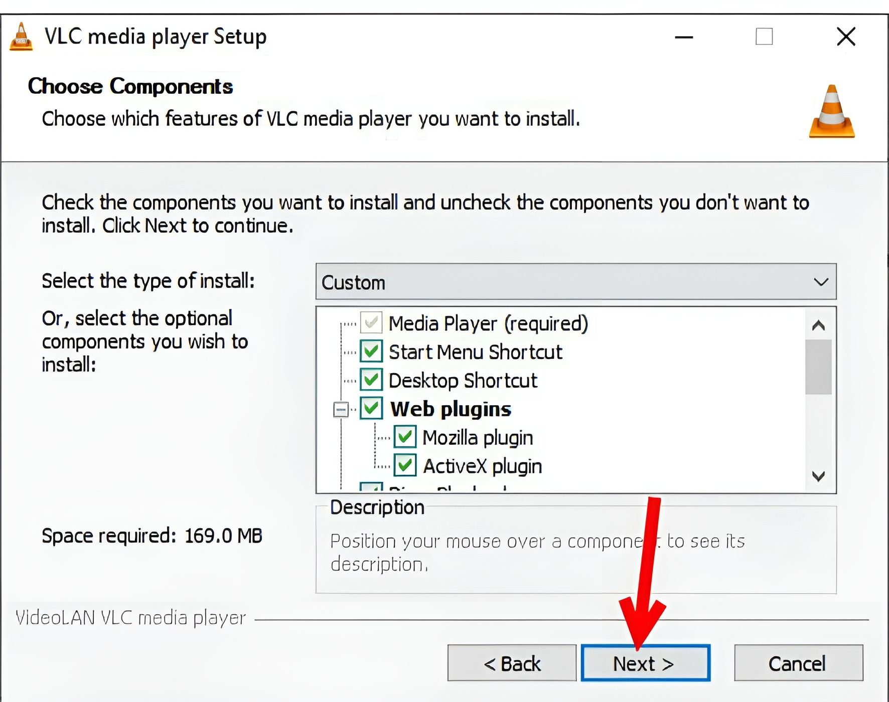Close the VLC media player Setup window
889x702 pixels.
[846, 37]
